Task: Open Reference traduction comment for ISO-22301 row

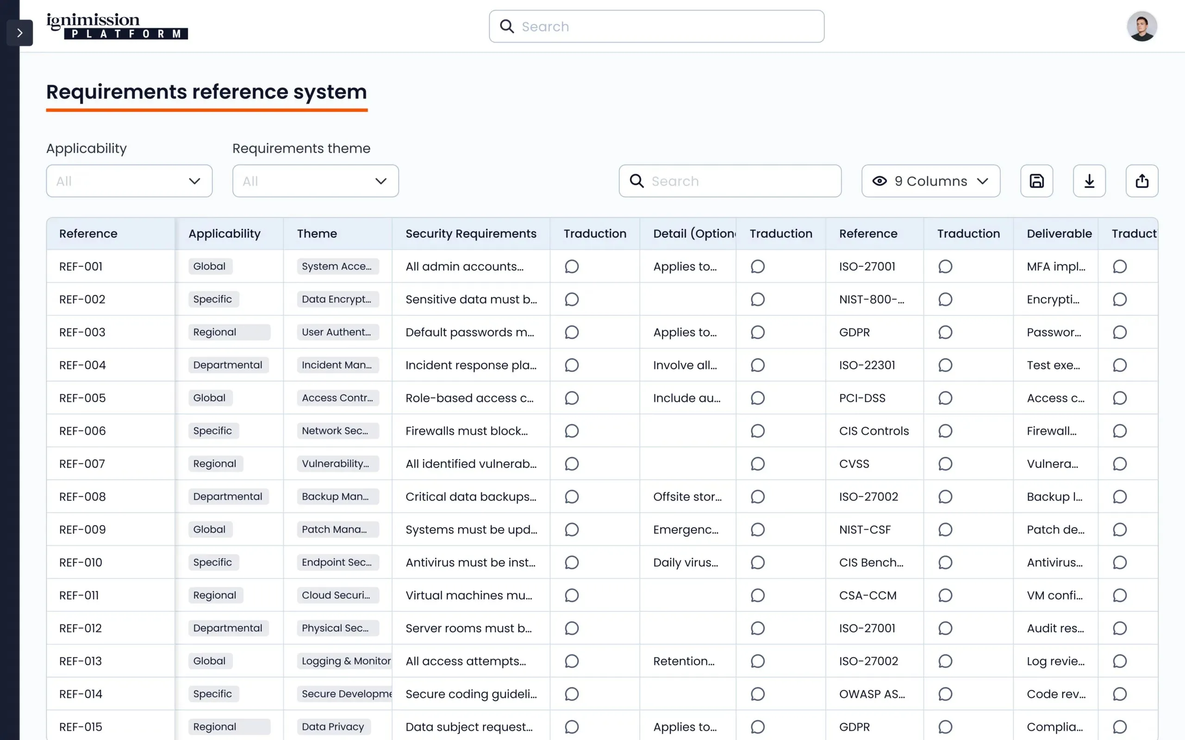Action: 945,365
